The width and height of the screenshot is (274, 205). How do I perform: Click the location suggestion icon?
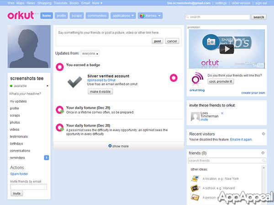point(195,178)
